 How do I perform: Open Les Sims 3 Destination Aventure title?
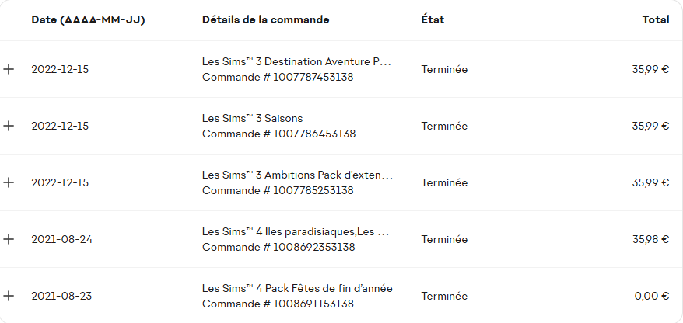click(x=296, y=61)
